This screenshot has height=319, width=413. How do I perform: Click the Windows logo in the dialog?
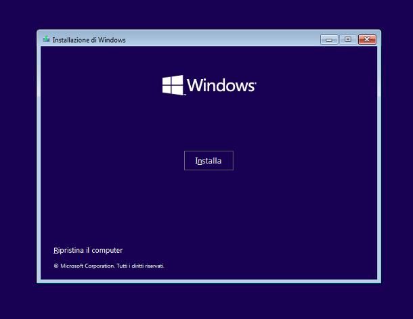pos(209,85)
